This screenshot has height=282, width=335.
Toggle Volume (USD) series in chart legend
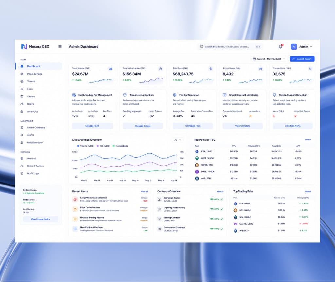point(85,146)
